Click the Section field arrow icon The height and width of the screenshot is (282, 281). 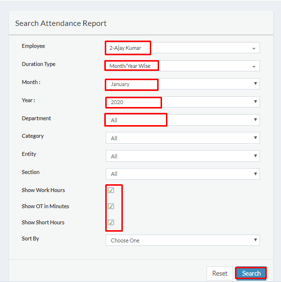pos(255,174)
